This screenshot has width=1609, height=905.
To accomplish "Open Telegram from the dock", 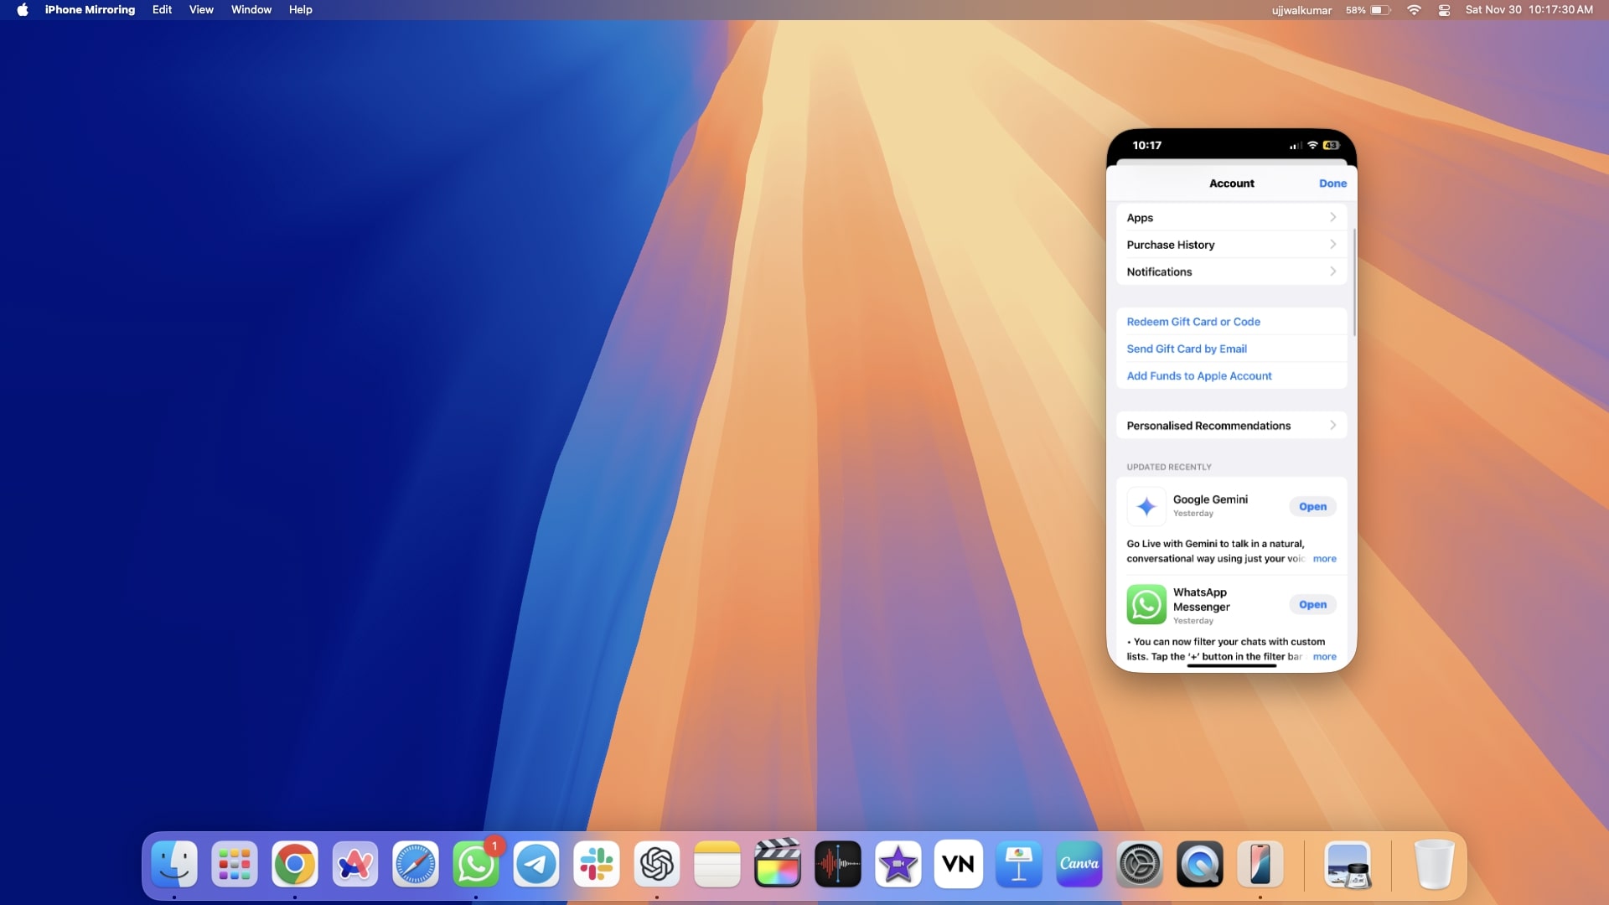I will point(536,864).
